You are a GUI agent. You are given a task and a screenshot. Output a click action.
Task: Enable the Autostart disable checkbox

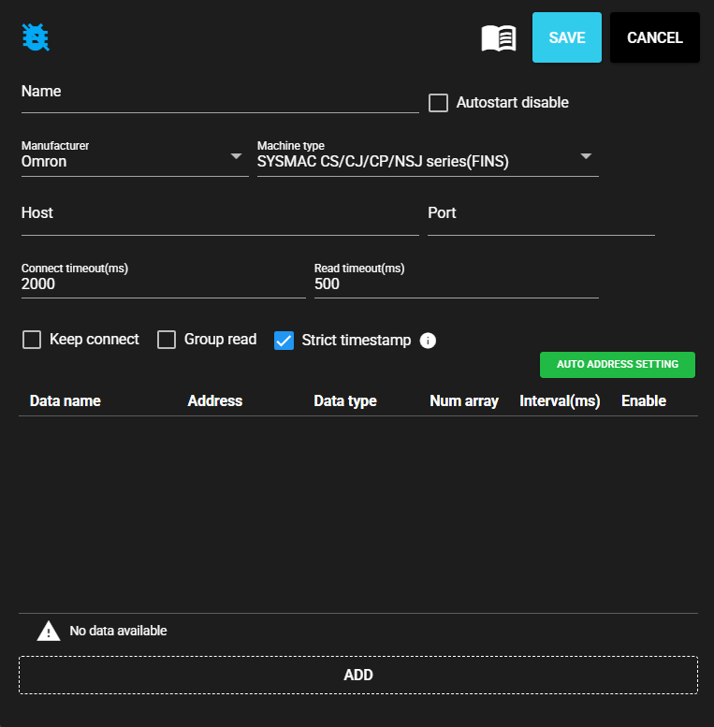pos(438,103)
